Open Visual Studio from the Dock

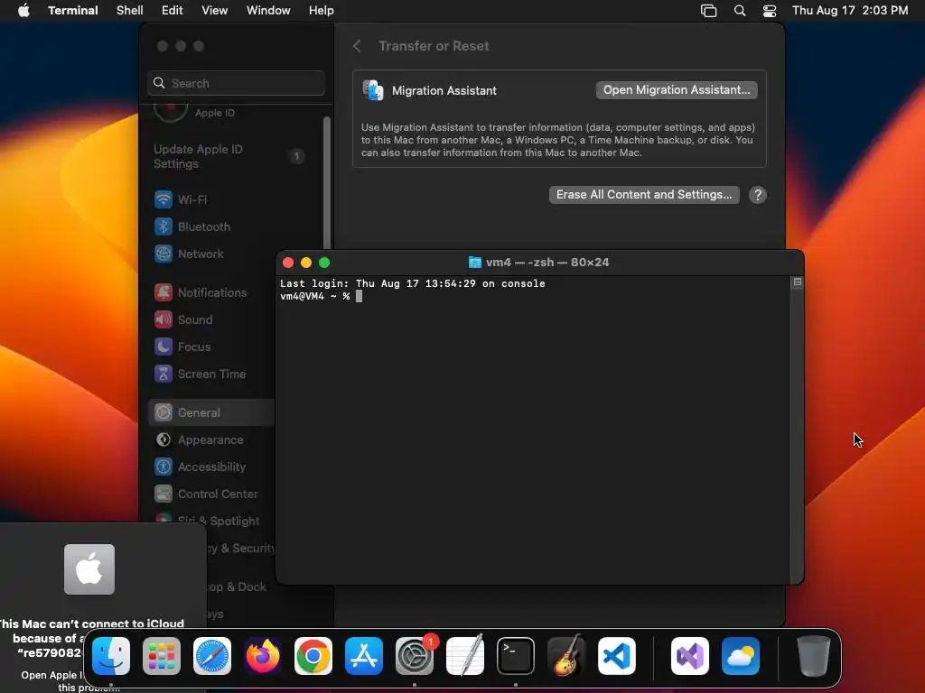pyautogui.click(x=690, y=656)
